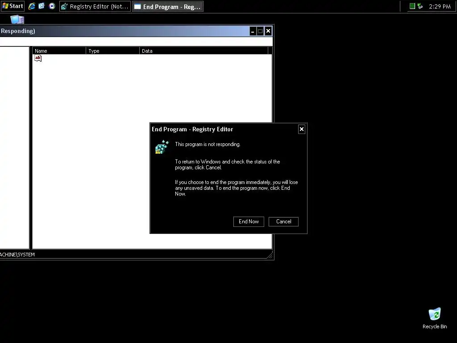457x343 pixels.
Task: Open Outlook Express from quick launch
Action: click(42, 6)
